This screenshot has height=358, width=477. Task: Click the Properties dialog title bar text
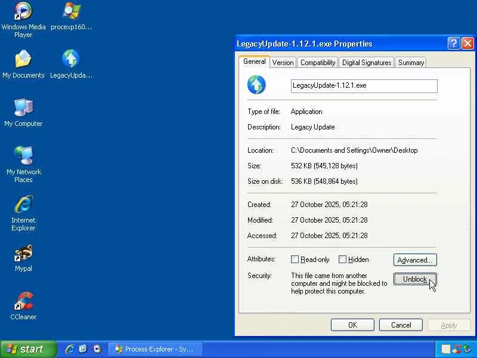point(305,44)
